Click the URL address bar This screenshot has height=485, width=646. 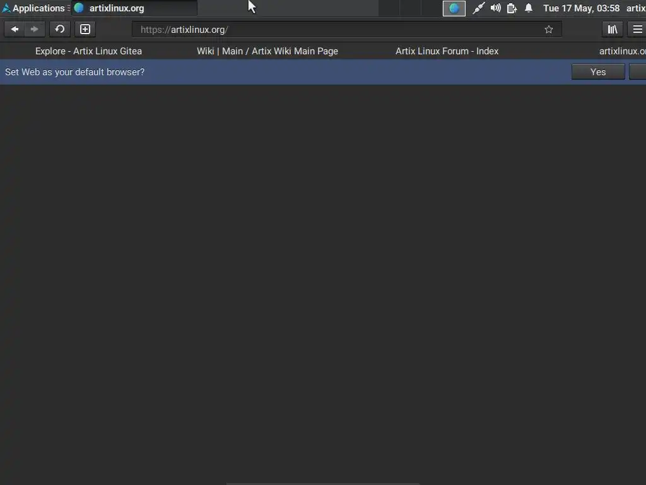[x=347, y=30]
